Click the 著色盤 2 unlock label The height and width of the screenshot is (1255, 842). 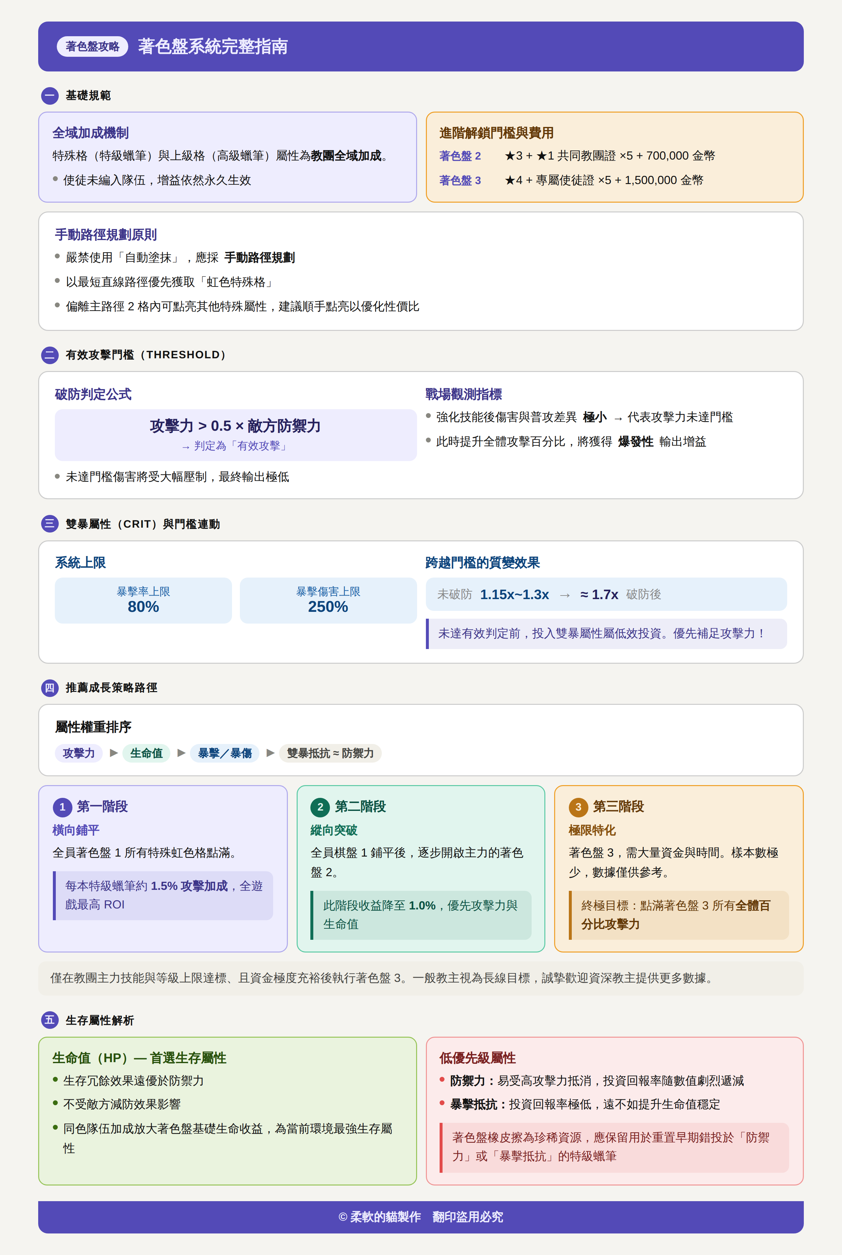460,156
